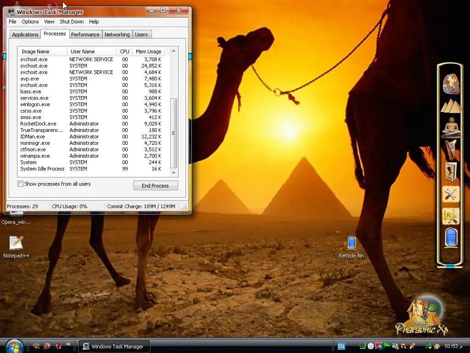Open the harp icon in the dock
470x353 pixels.
click(450, 149)
